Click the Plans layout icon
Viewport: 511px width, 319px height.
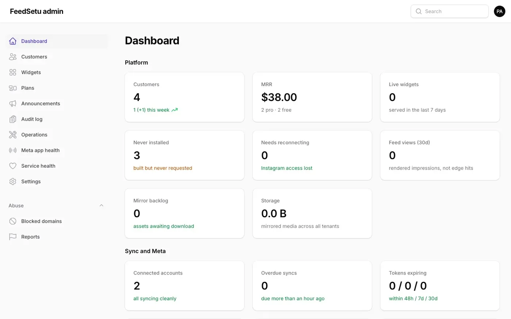(x=13, y=88)
